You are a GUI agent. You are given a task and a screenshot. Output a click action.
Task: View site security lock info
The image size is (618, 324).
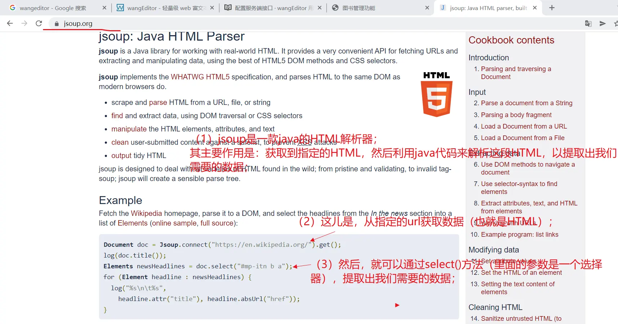pos(57,24)
